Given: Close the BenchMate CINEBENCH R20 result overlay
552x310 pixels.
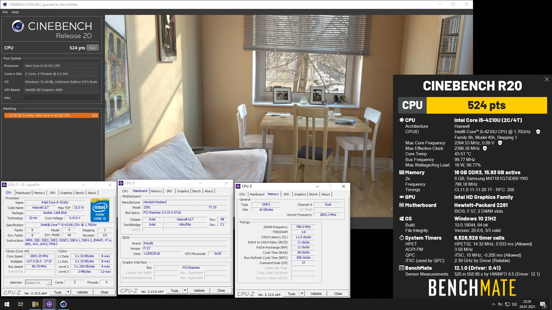Looking at the screenshot, I should [x=547, y=79].
